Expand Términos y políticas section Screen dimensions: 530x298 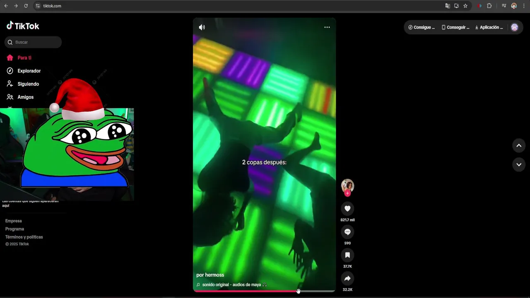(x=24, y=237)
